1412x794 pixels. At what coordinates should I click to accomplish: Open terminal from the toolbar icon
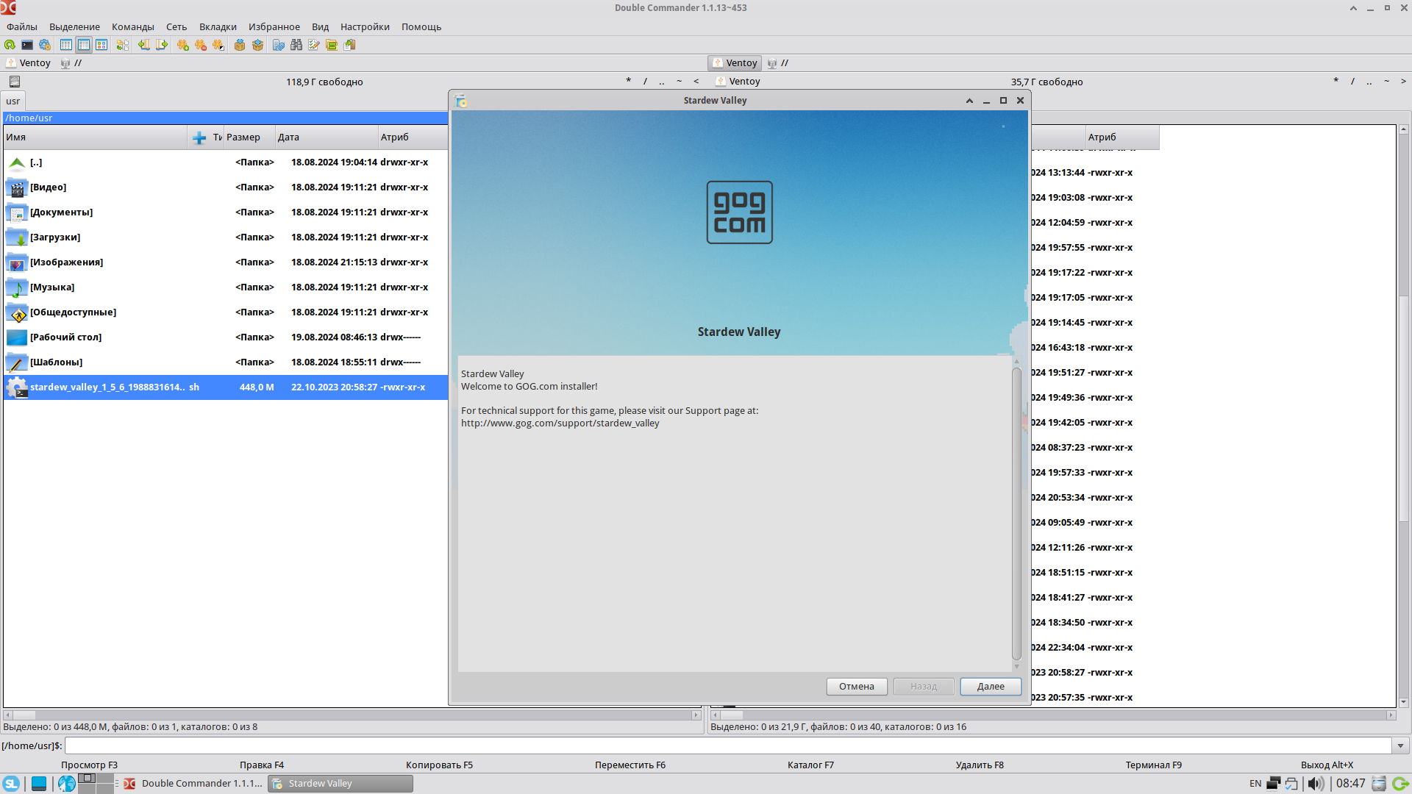[x=27, y=45]
